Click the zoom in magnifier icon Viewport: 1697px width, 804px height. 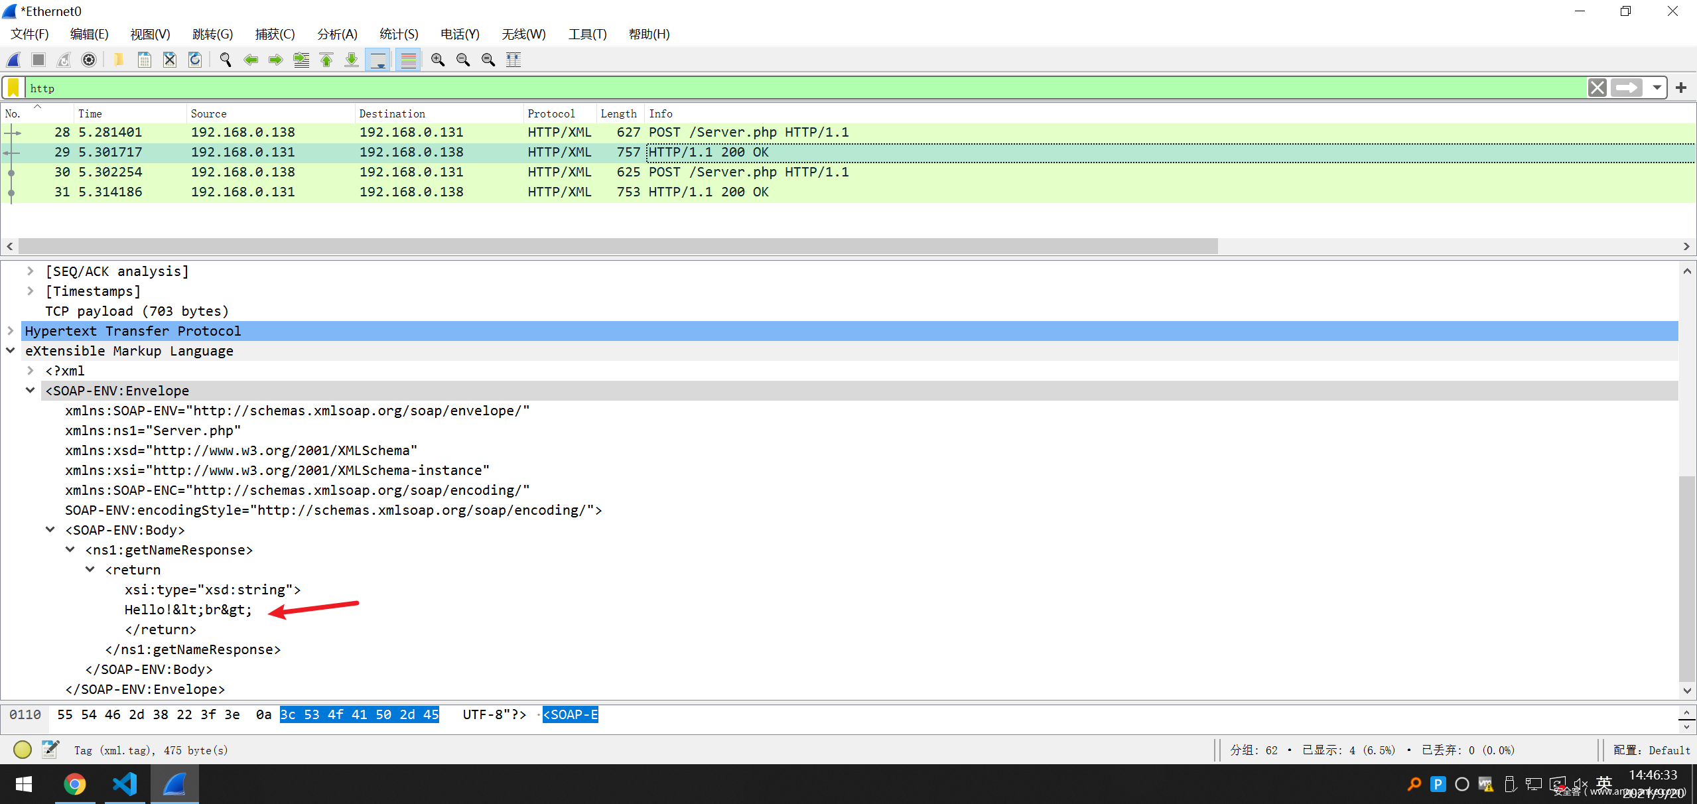[x=438, y=60]
